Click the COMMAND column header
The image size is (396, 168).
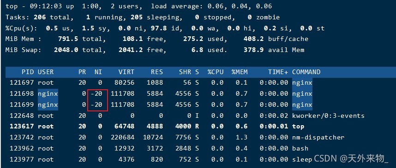click(306, 72)
